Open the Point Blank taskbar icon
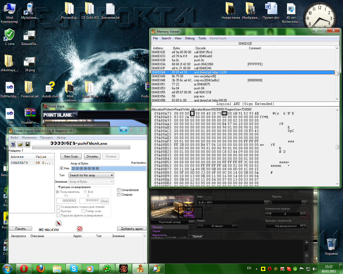 point(124,269)
